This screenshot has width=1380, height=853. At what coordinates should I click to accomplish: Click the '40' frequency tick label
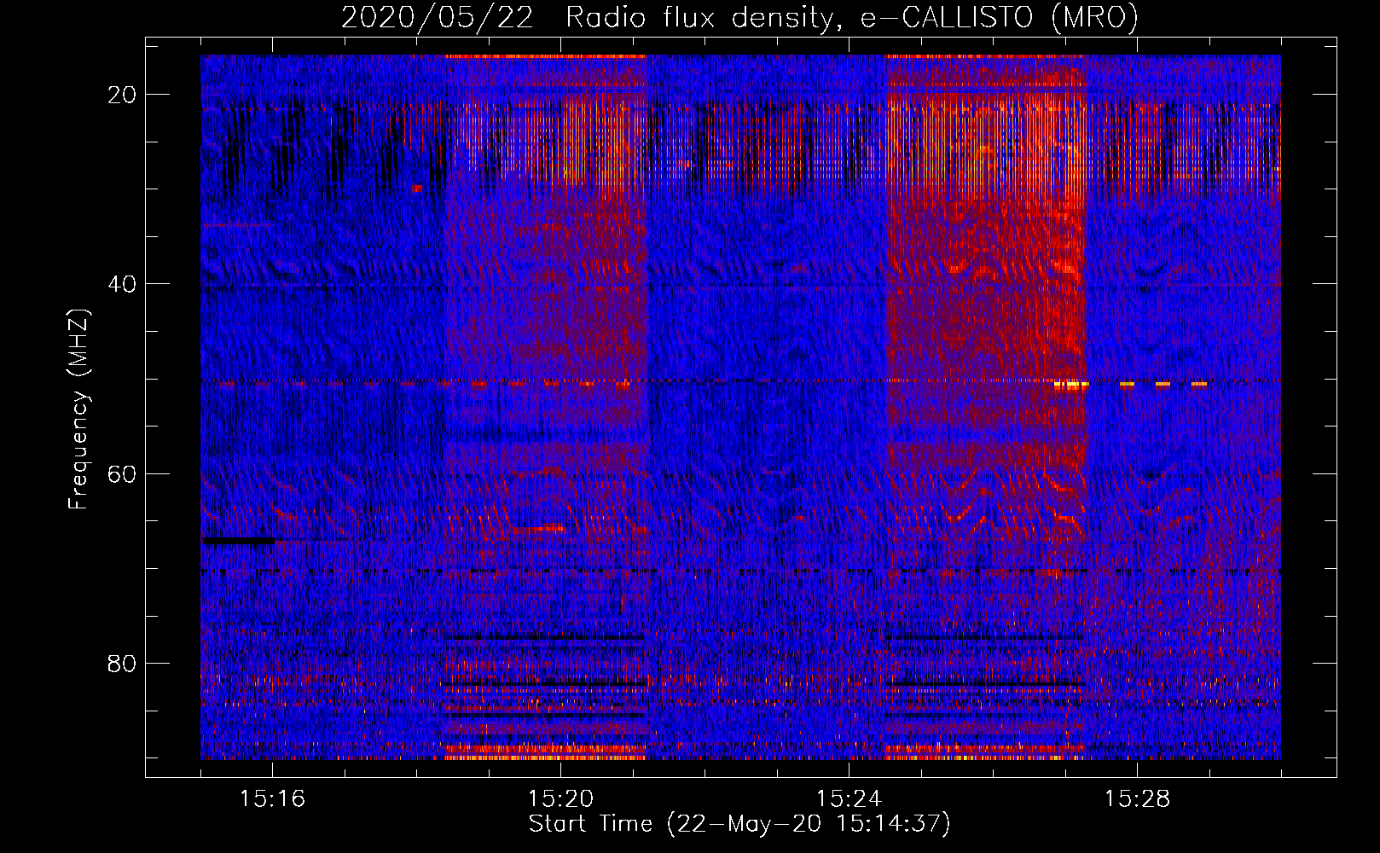pos(123,284)
